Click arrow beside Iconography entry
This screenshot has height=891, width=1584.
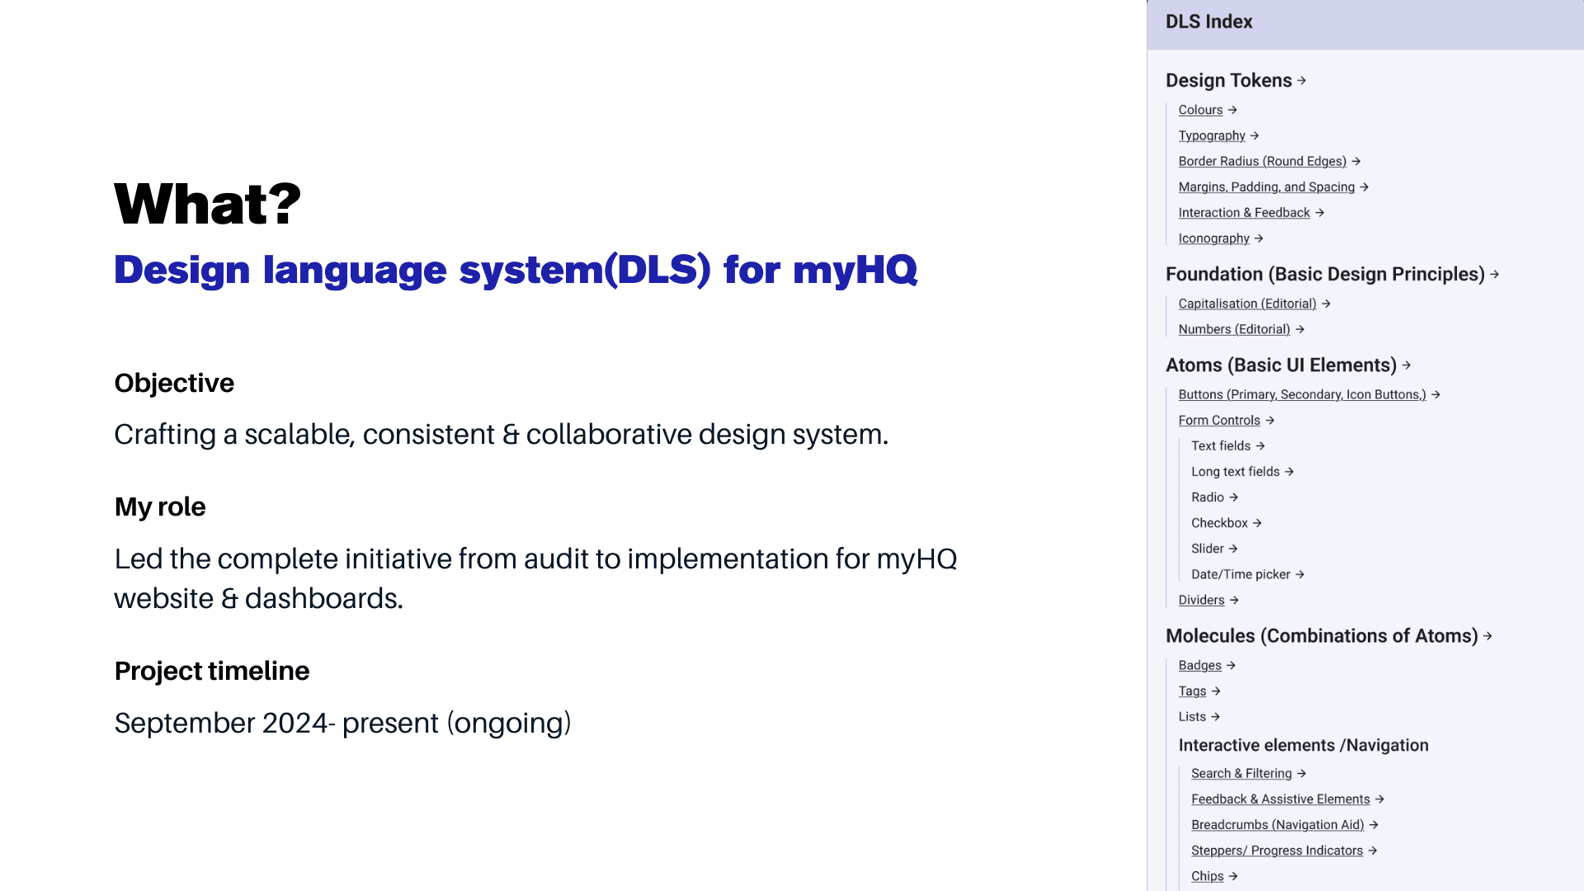(1259, 238)
